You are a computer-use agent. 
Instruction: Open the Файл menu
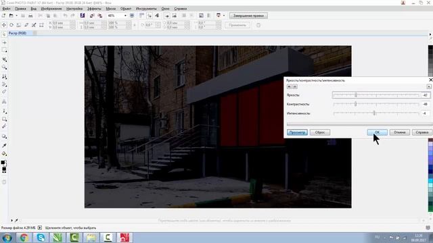click(6, 9)
